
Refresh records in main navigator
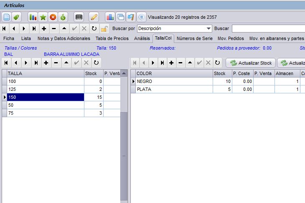(x=94, y=29)
